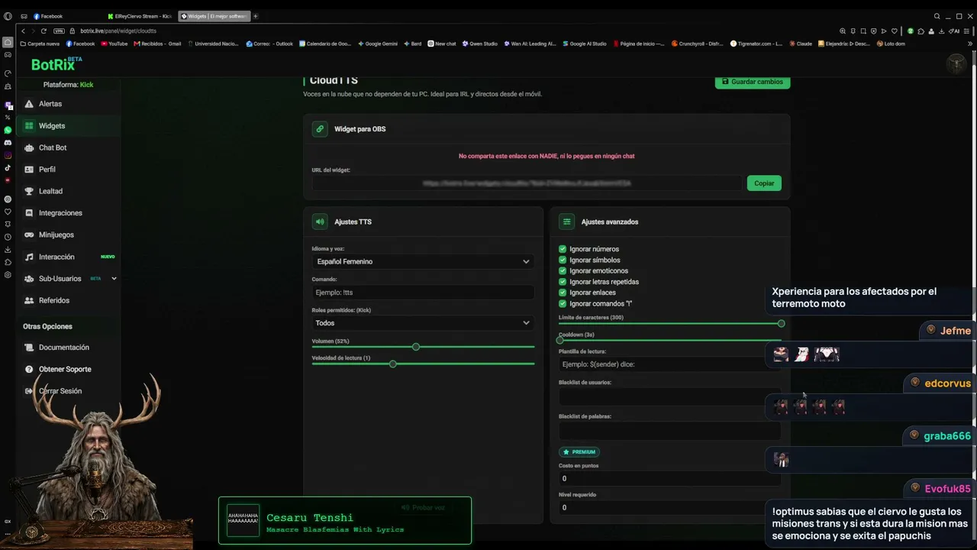
Task: Go back to the previous page
Action: 23,31
